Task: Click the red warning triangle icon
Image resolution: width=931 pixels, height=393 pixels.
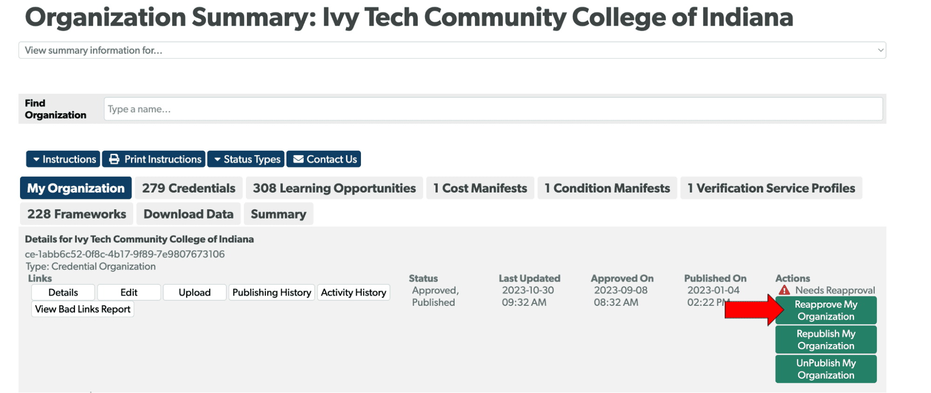Action: [x=784, y=290]
